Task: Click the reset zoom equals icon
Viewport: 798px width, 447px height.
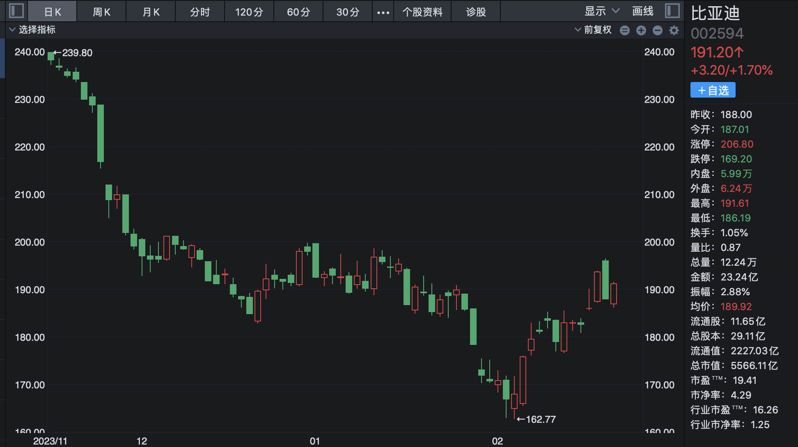Action: click(x=625, y=30)
